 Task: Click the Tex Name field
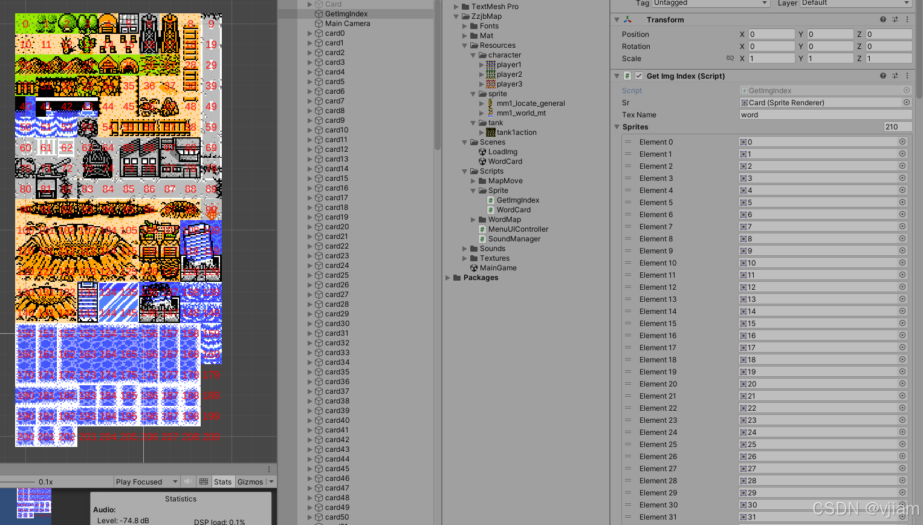coord(826,115)
